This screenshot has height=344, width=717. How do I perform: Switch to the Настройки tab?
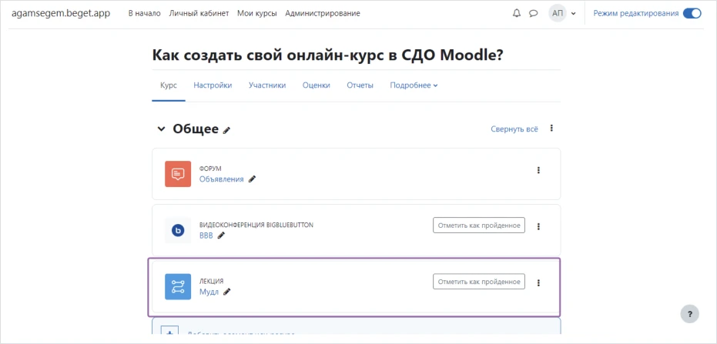pyautogui.click(x=213, y=85)
